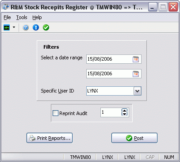Click the green checkmark toolbar icon

46,27
